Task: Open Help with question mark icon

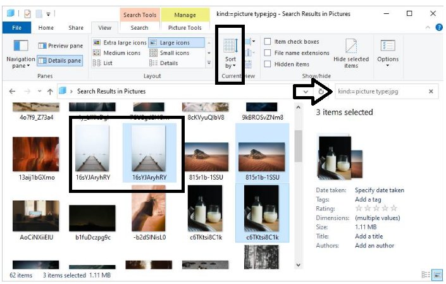Action: pos(439,27)
